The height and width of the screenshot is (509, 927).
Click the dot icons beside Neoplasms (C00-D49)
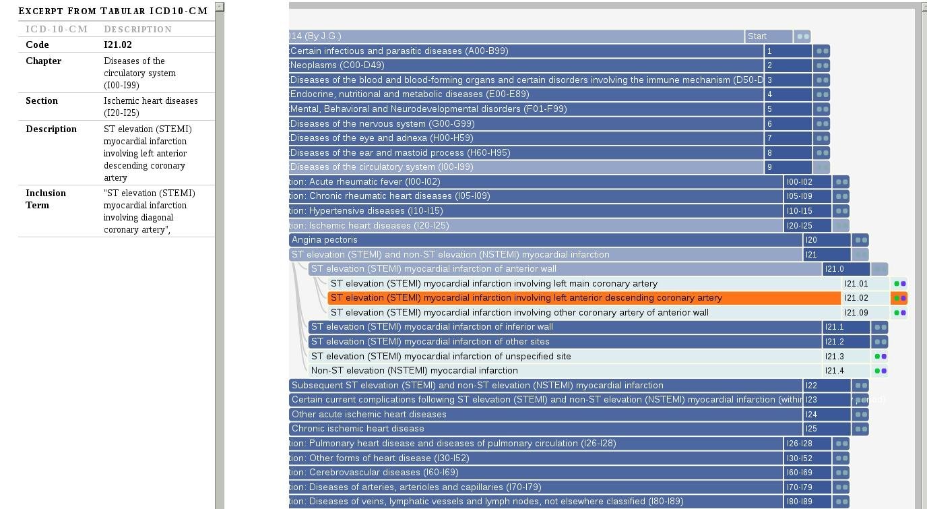823,65
